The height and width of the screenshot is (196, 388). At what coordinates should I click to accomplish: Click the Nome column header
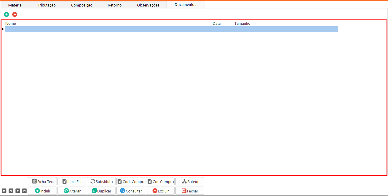click(11, 23)
